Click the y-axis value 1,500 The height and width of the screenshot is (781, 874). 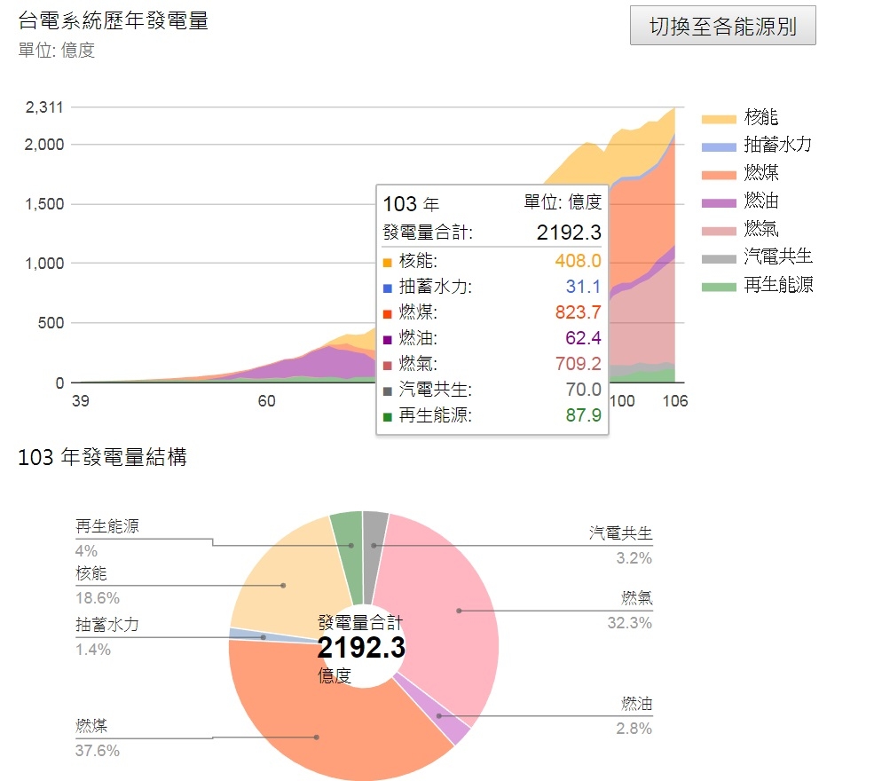coord(44,204)
